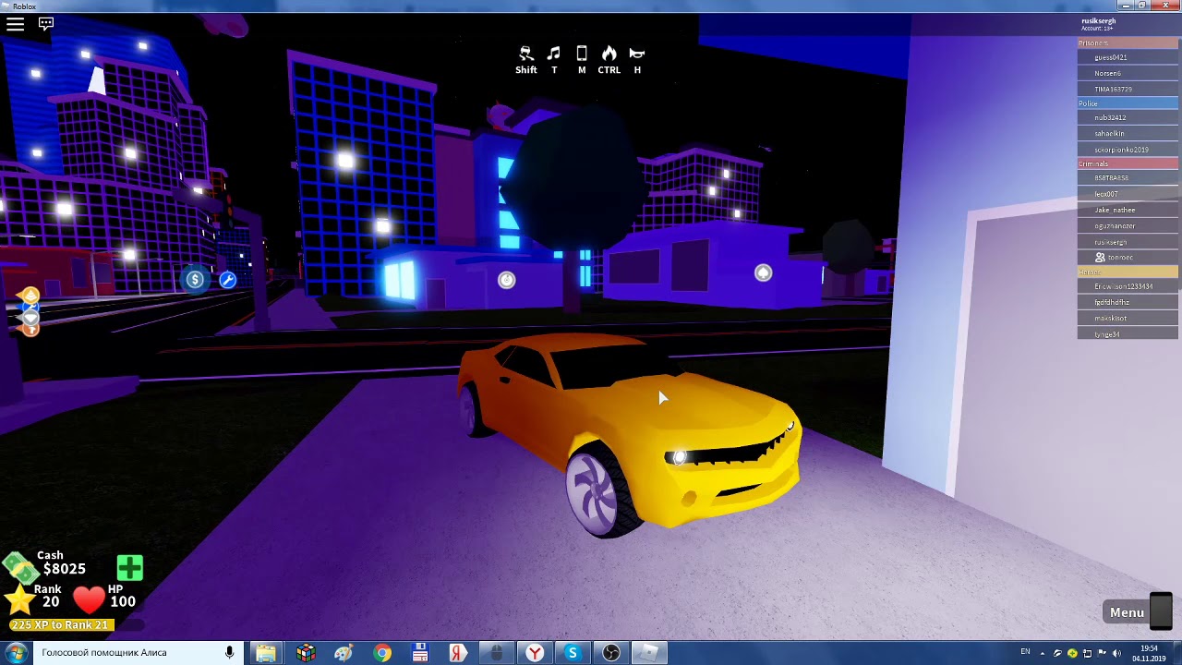Select rusiksergh in the Criminals list
The image size is (1182, 665).
tap(1128, 242)
